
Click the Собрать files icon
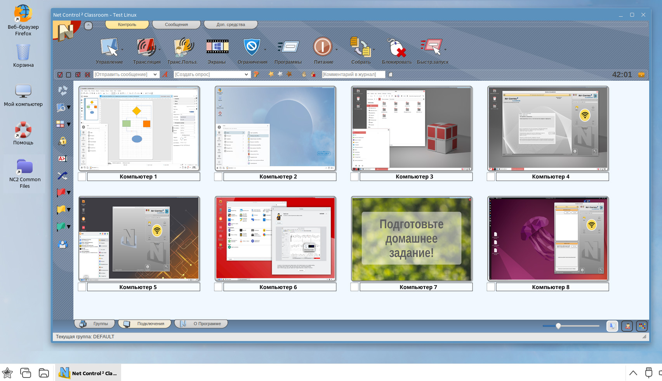coord(361,47)
